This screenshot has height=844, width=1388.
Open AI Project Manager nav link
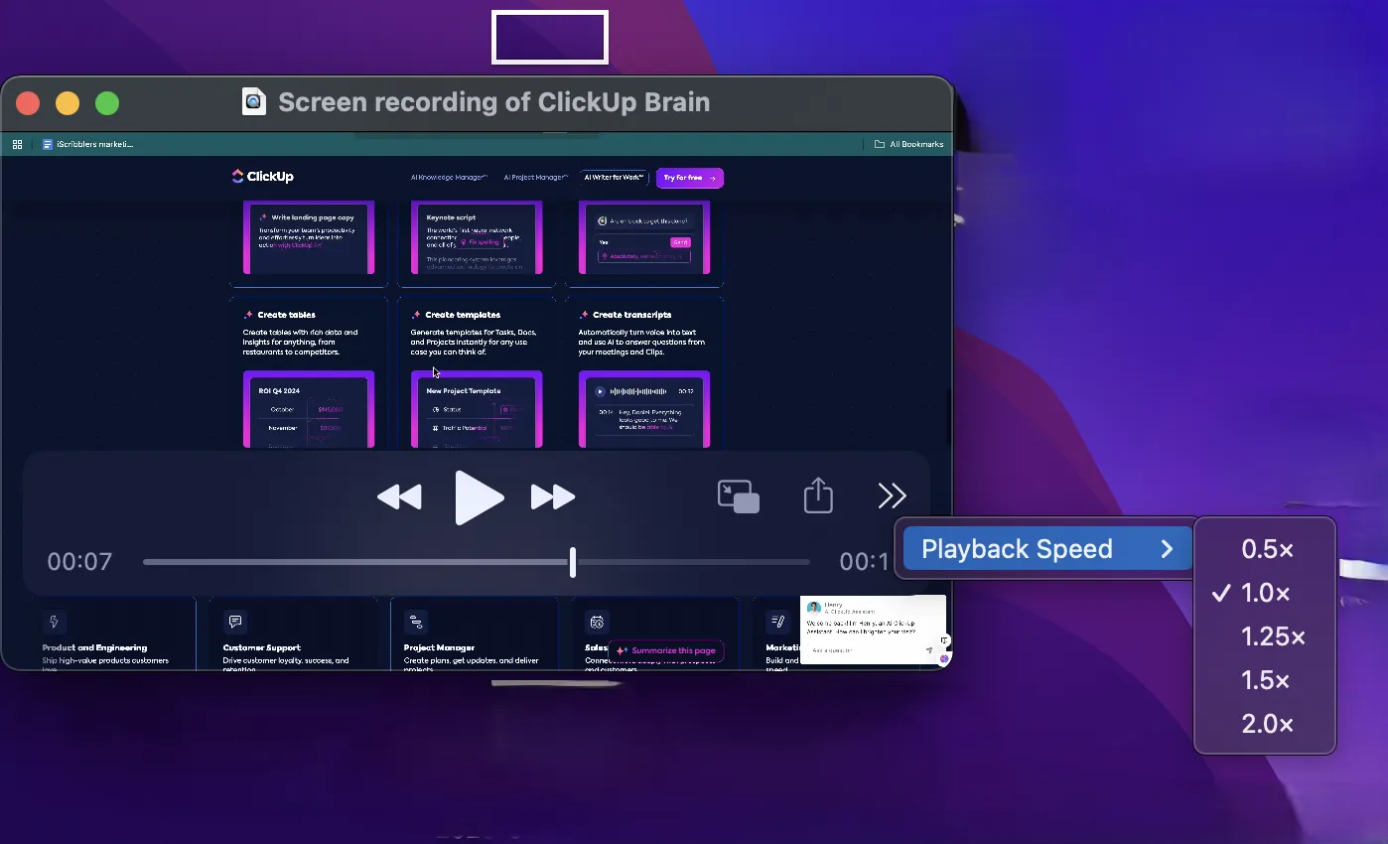tap(535, 178)
